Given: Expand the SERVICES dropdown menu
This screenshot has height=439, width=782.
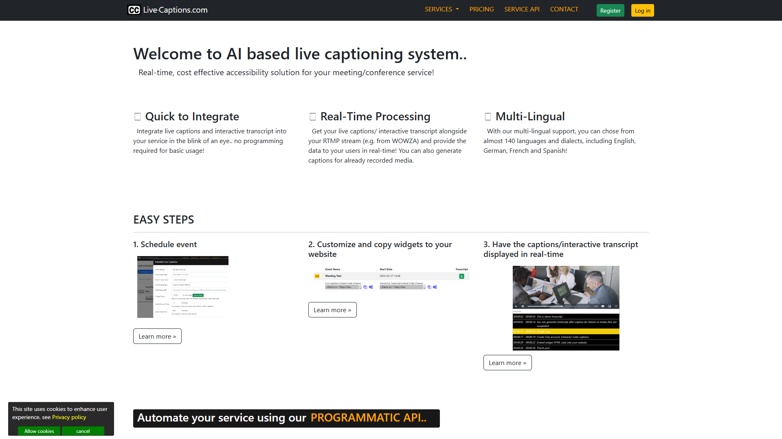Looking at the screenshot, I should [x=442, y=9].
